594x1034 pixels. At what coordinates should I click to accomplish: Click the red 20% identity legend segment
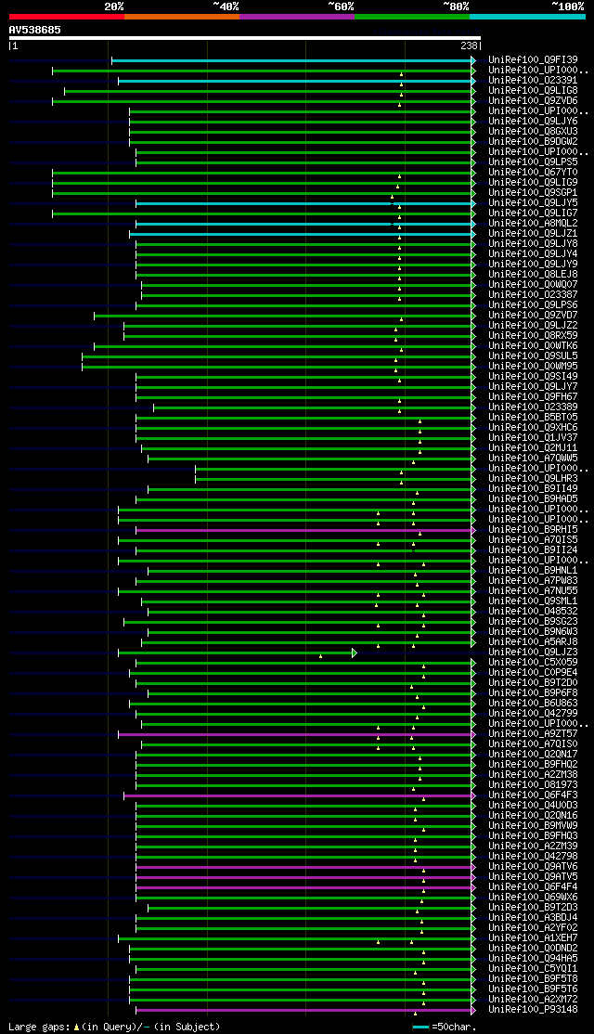tap(67, 17)
